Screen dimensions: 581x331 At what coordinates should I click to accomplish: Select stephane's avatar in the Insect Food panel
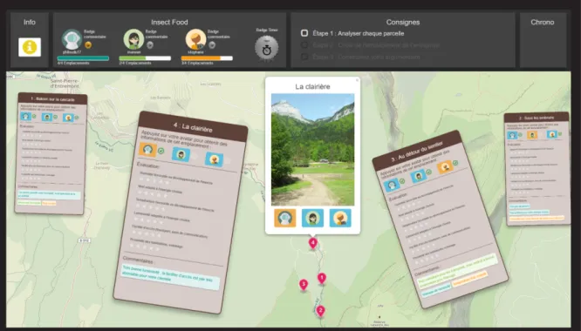pyautogui.click(x=195, y=39)
